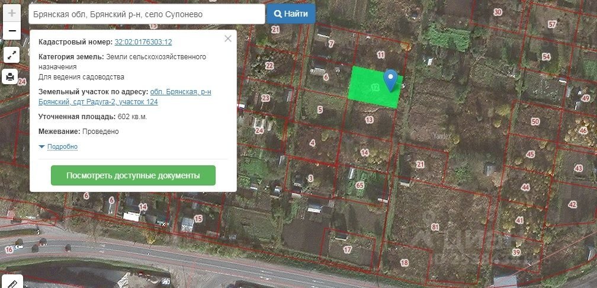Select parcel 11 on the map
Screen dimensions: 597x288
click(381, 55)
